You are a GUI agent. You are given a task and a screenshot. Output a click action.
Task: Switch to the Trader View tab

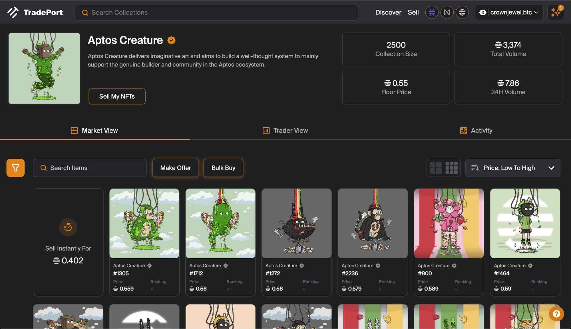[x=285, y=130]
